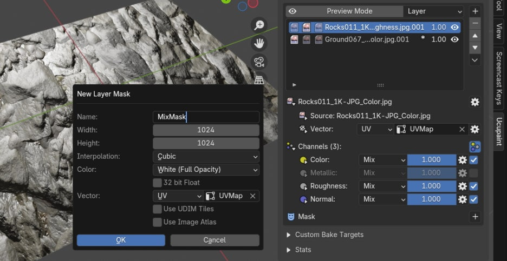Viewport: 507px width, 261px height.
Task: Toggle the camera view icon
Action: coord(259,62)
